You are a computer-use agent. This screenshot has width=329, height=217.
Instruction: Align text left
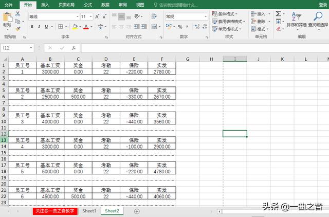(114, 27)
